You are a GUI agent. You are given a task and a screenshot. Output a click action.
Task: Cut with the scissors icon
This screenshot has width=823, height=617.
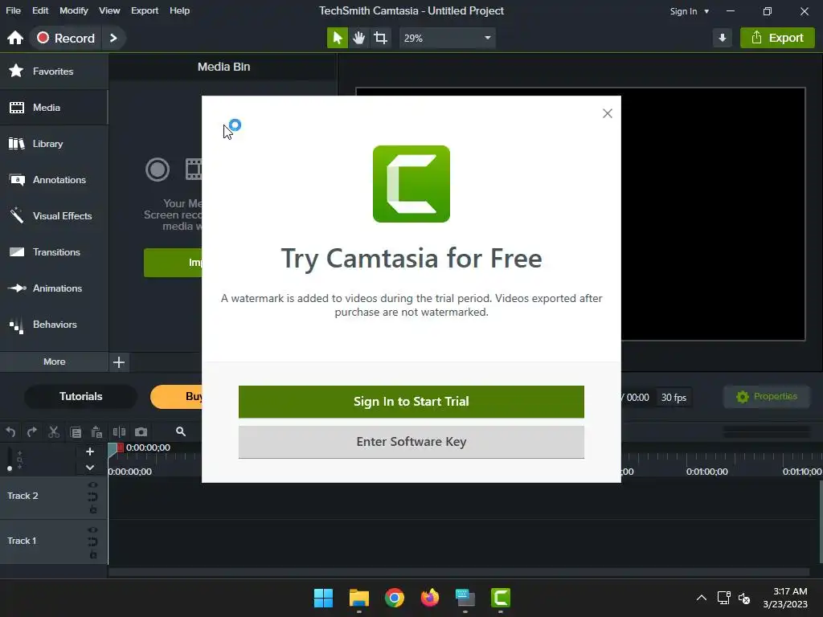click(54, 431)
